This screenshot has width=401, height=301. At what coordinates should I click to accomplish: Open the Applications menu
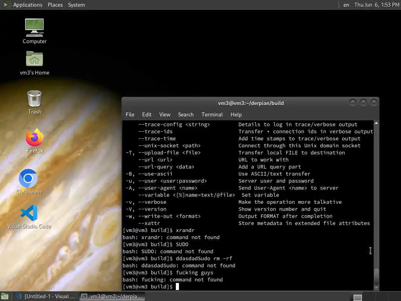[28, 5]
